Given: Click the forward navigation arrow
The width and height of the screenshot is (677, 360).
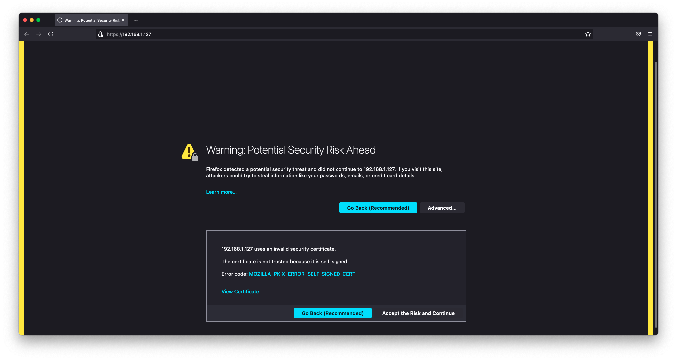Looking at the screenshot, I should pyautogui.click(x=39, y=34).
